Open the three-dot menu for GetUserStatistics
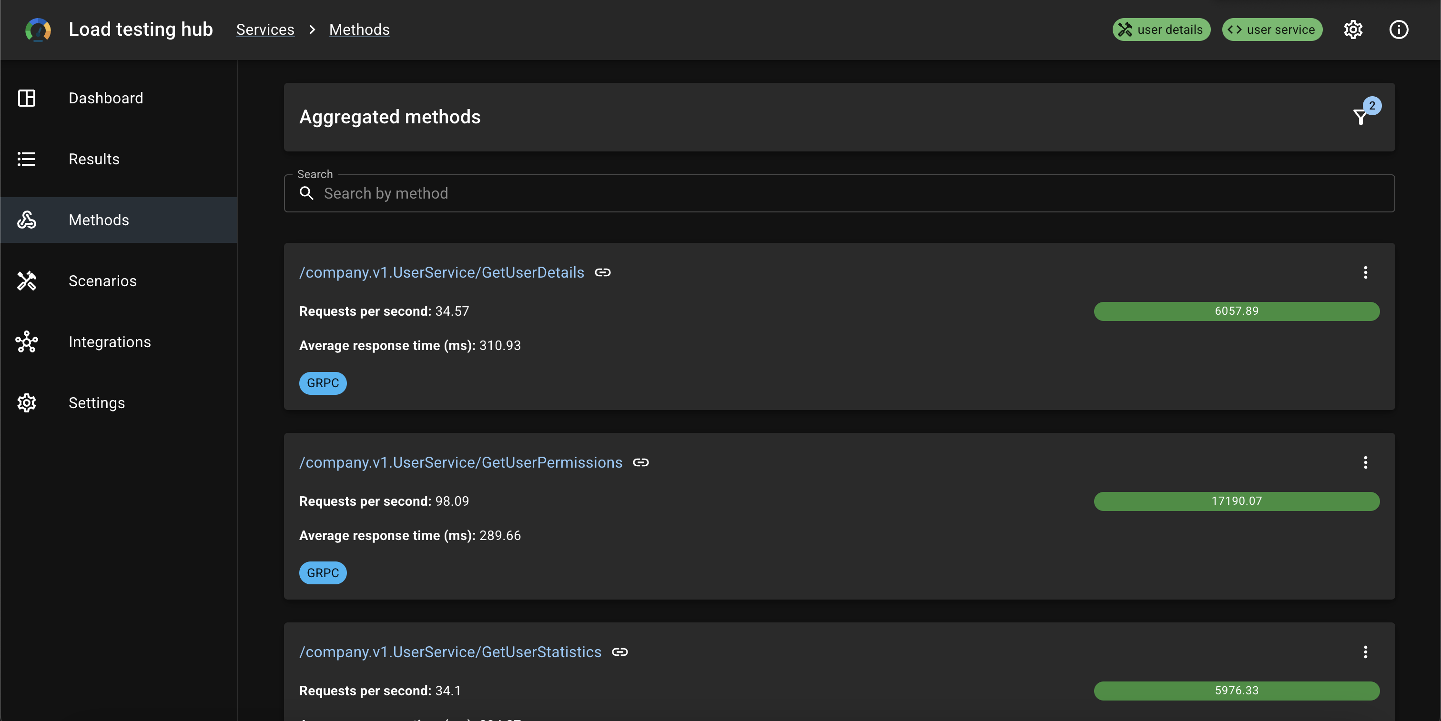The height and width of the screenshot is (721, 1441). point(1365,651)
